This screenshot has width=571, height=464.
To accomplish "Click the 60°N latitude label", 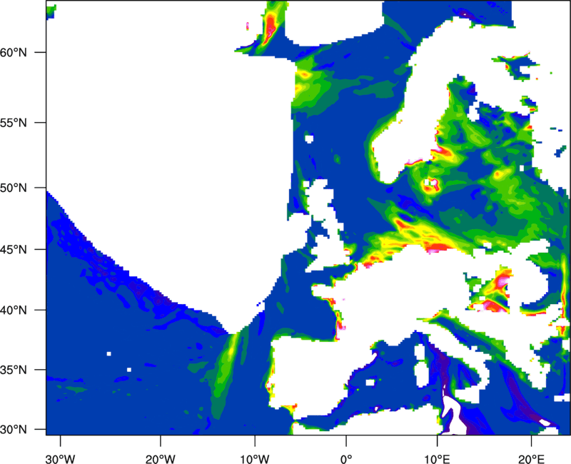I will coord(14,52).
